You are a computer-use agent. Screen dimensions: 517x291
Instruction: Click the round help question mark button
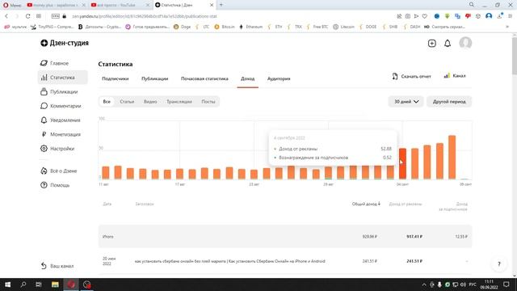499,264
